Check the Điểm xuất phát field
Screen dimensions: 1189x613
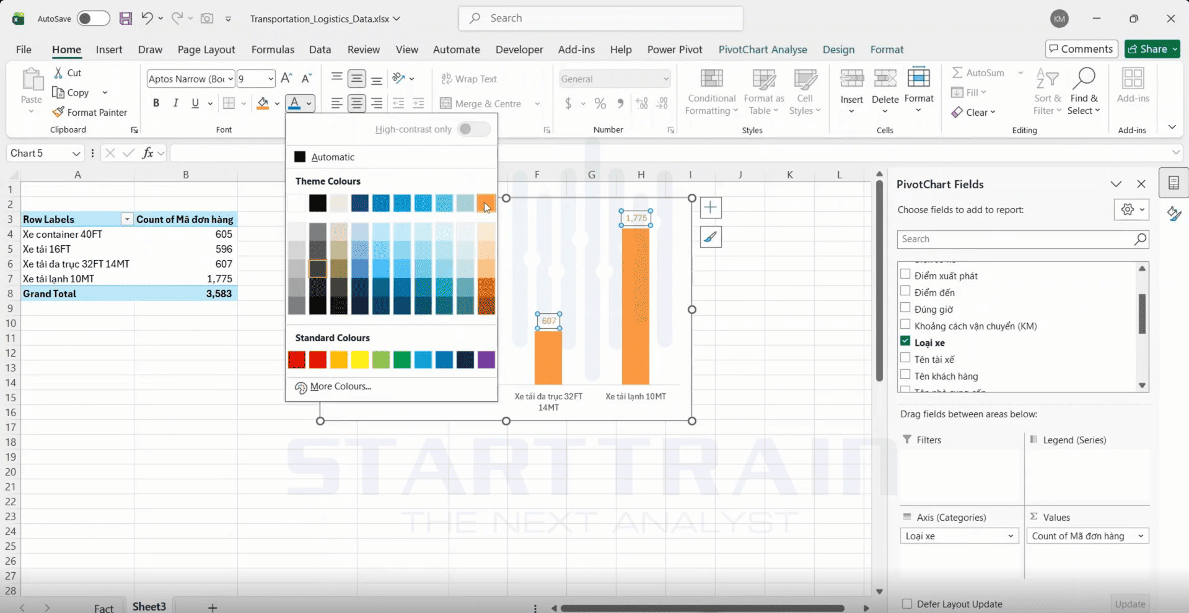(905, 274)
